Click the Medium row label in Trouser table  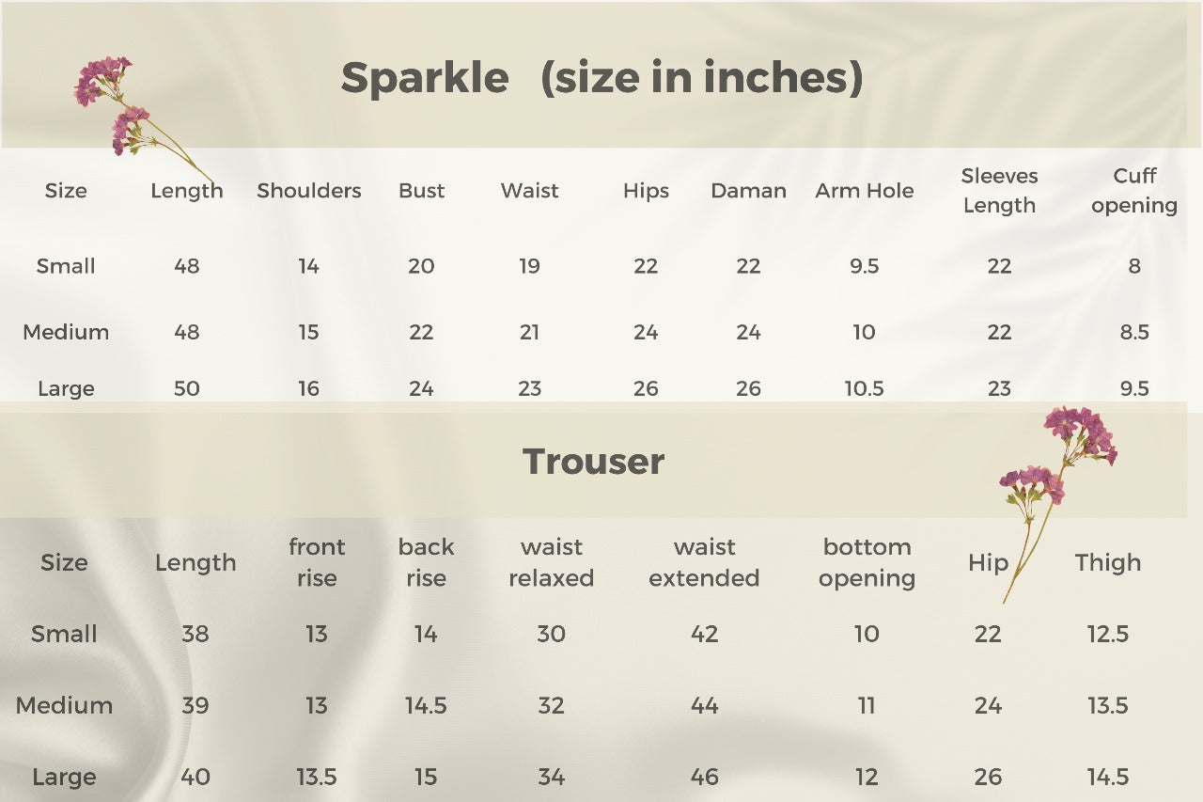[x=64, y=705]
